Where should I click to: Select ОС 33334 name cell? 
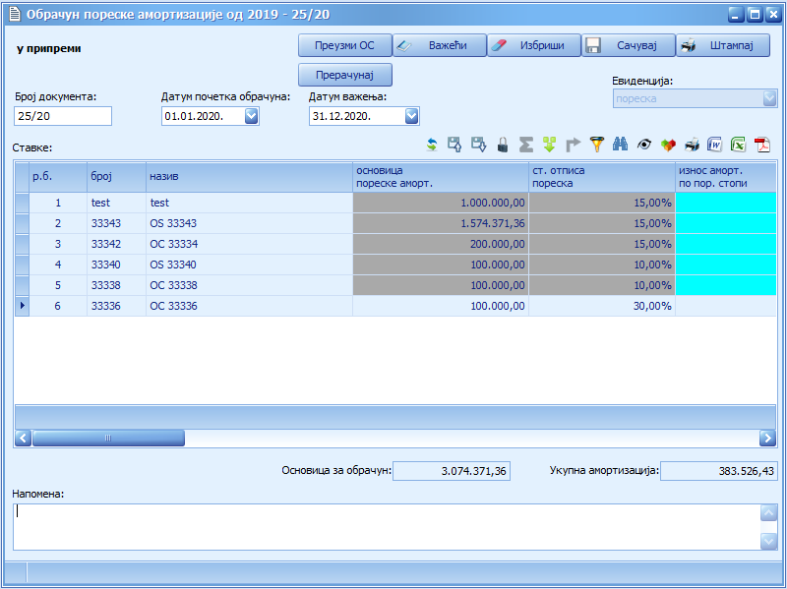(250, 244)
